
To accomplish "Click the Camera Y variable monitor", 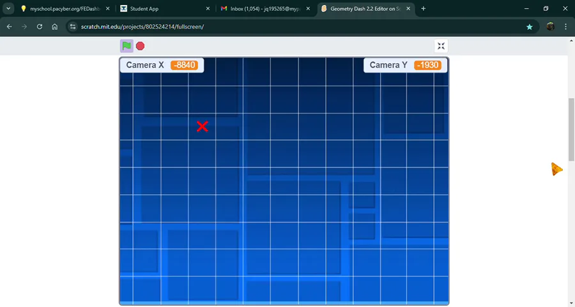I will pos(405,65).
